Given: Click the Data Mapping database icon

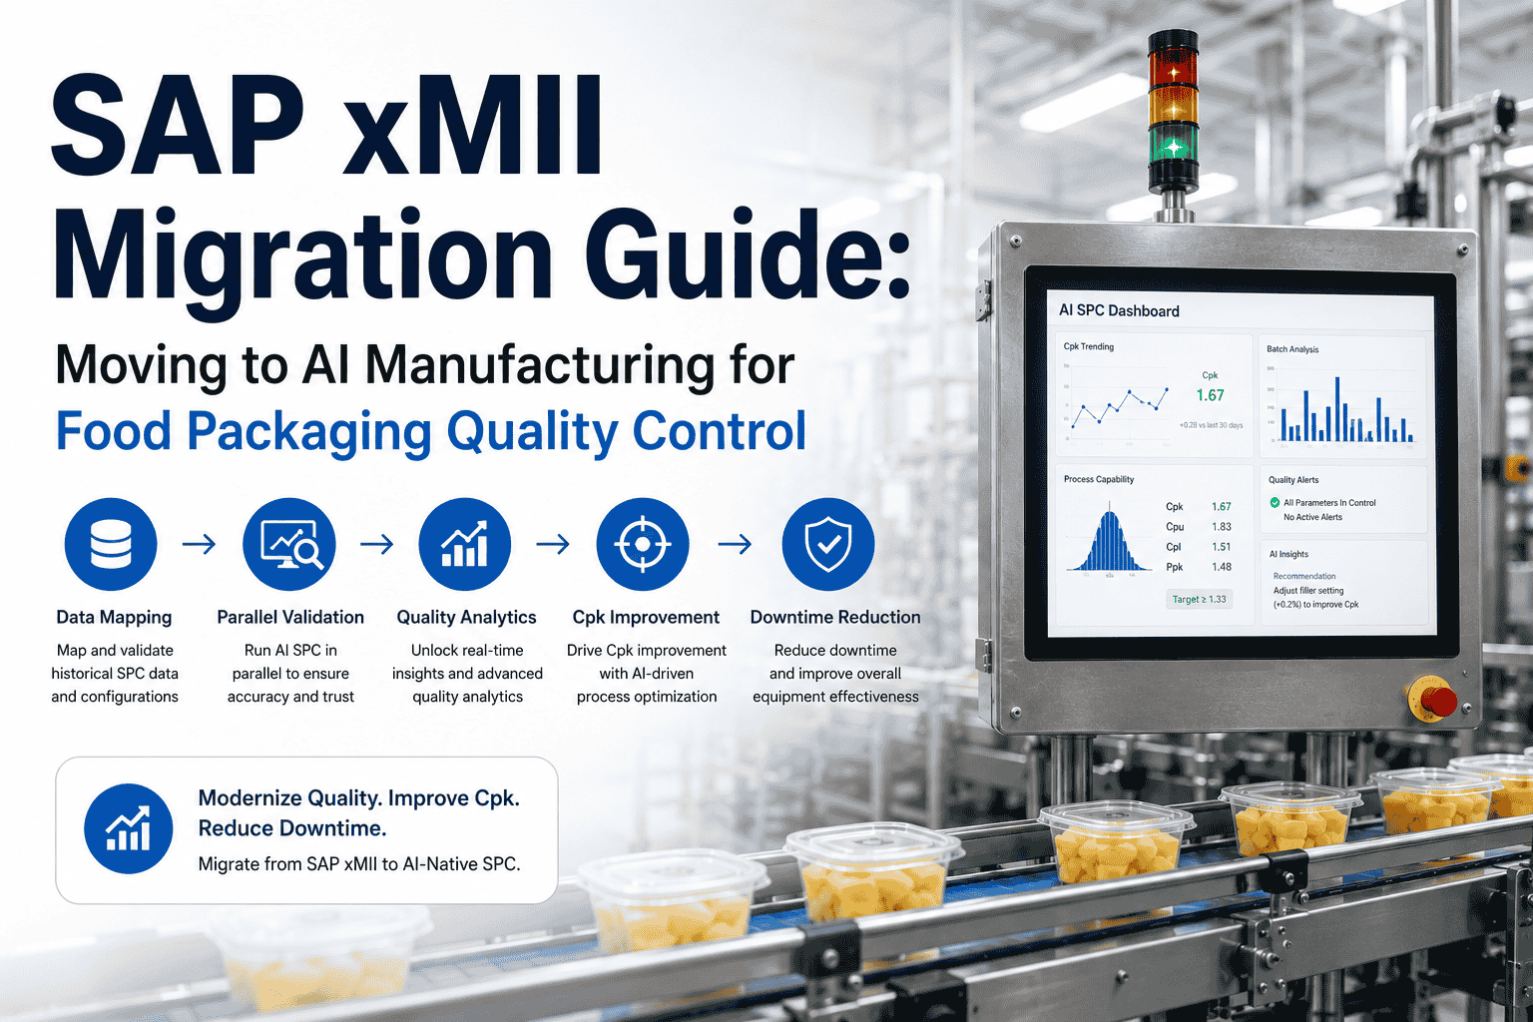Looking at the screenshot, I should click(111, 544).
